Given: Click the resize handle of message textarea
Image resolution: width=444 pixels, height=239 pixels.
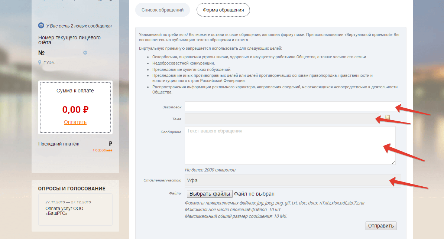Looking at the screenshot, I should (x=393, y=162).
